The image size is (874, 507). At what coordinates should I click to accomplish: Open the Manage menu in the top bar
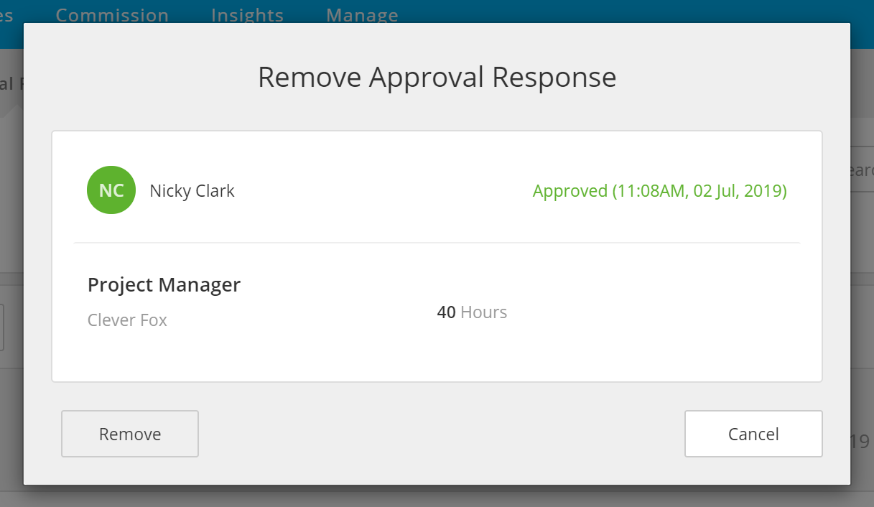coord(362,14)
